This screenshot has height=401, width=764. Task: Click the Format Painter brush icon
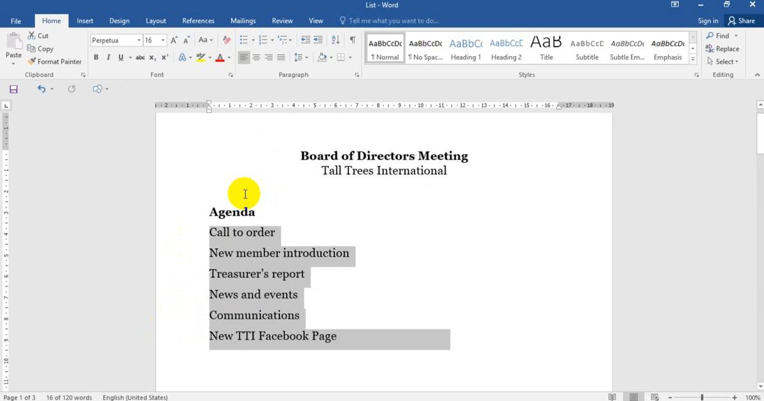(32, 62)
